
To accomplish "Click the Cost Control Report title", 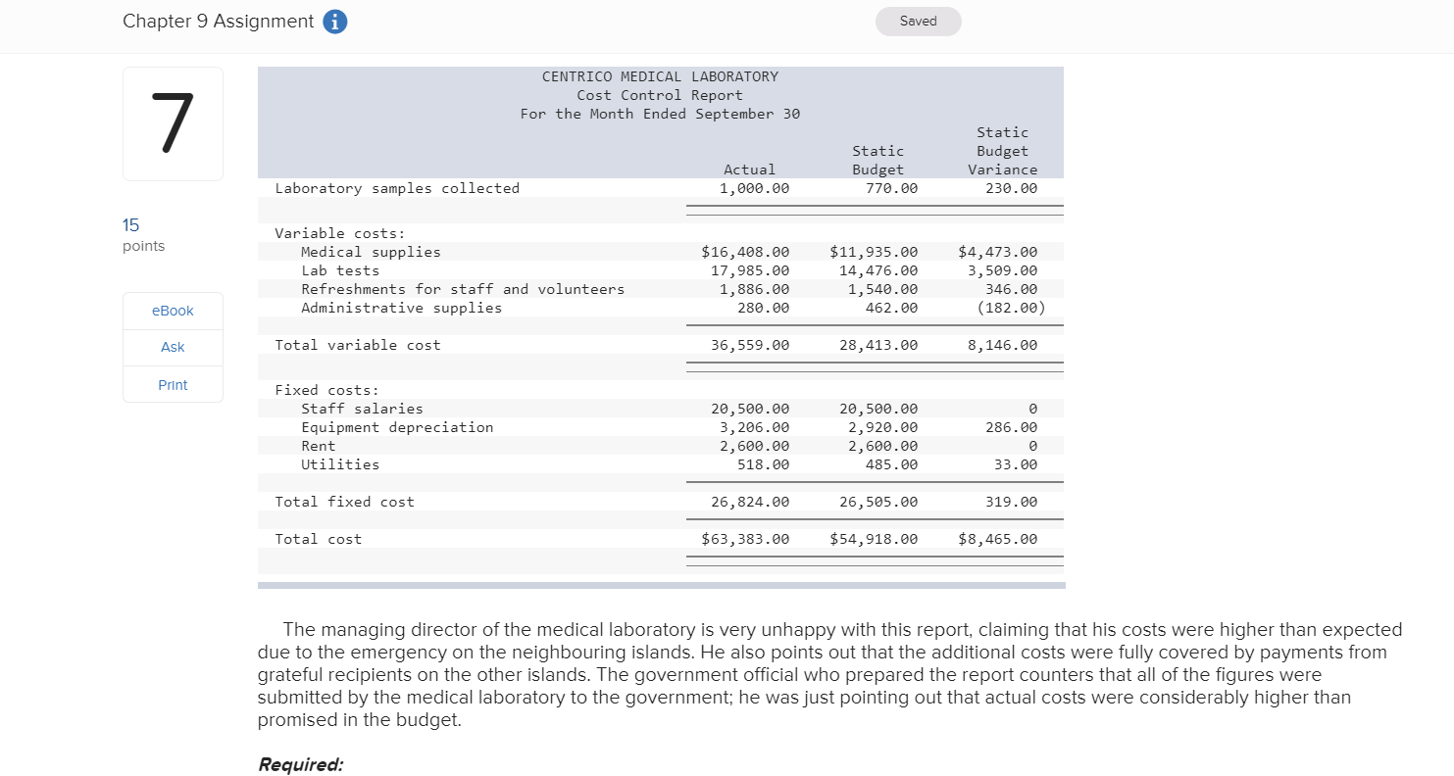I will pyautogui.click(x=660, y=95).
